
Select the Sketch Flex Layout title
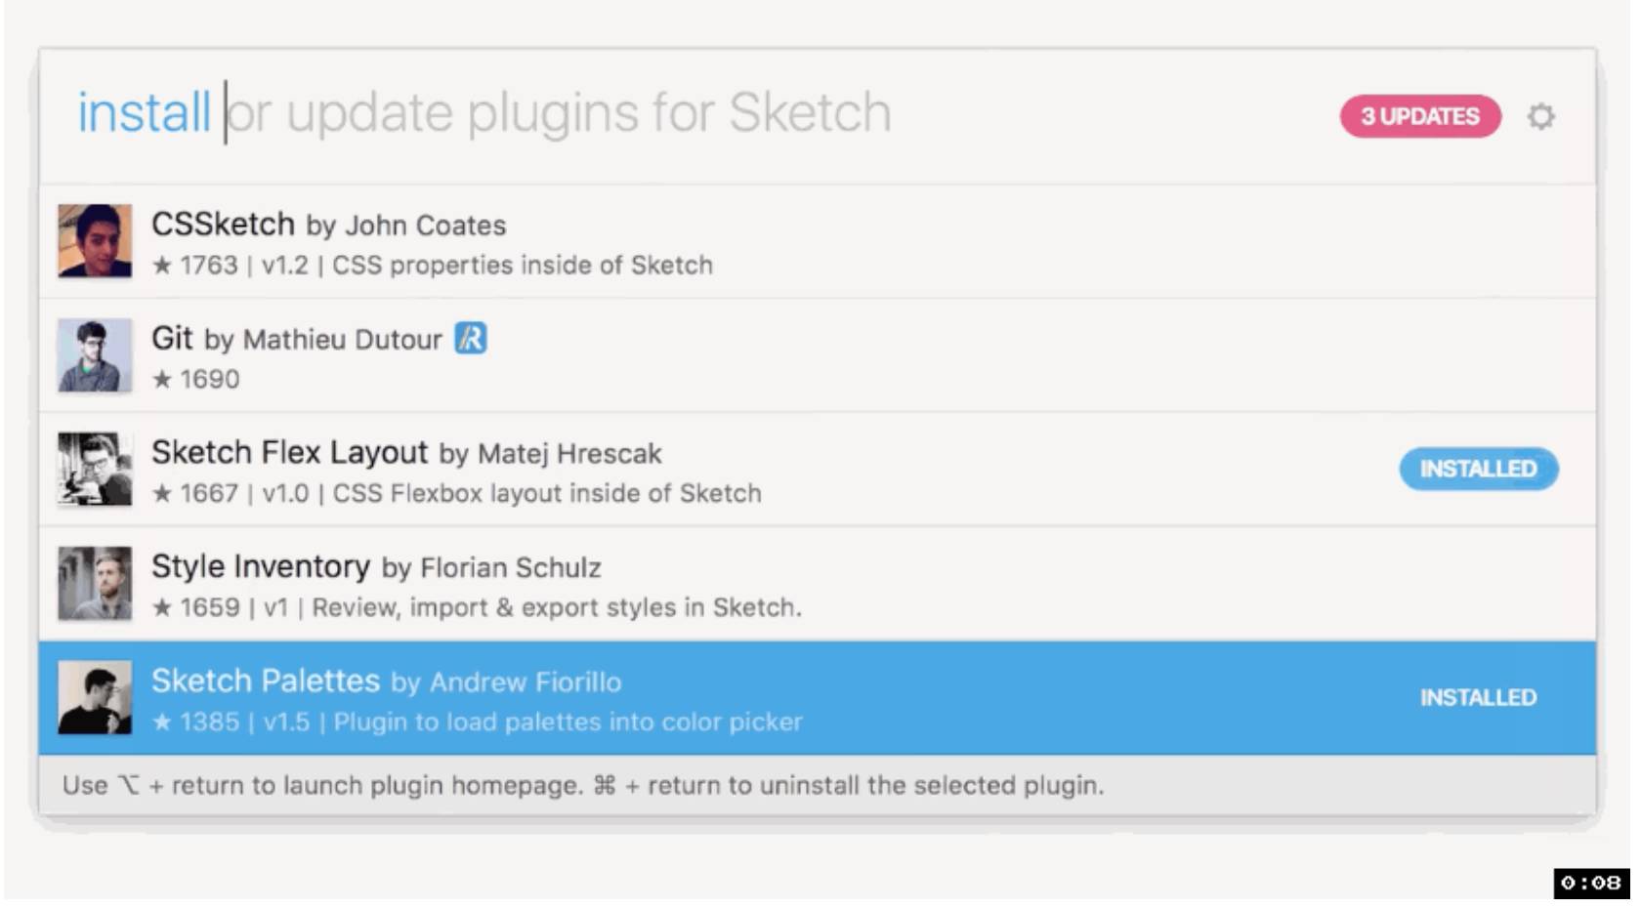coord(289,452)
